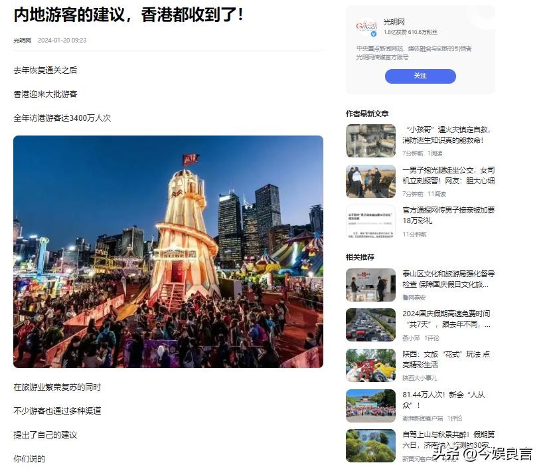Click the 18万彩礼 notice document thumbnail
The height and width of the screenshot is (473, 545).
pyautogui.click(x=370, y=221)
